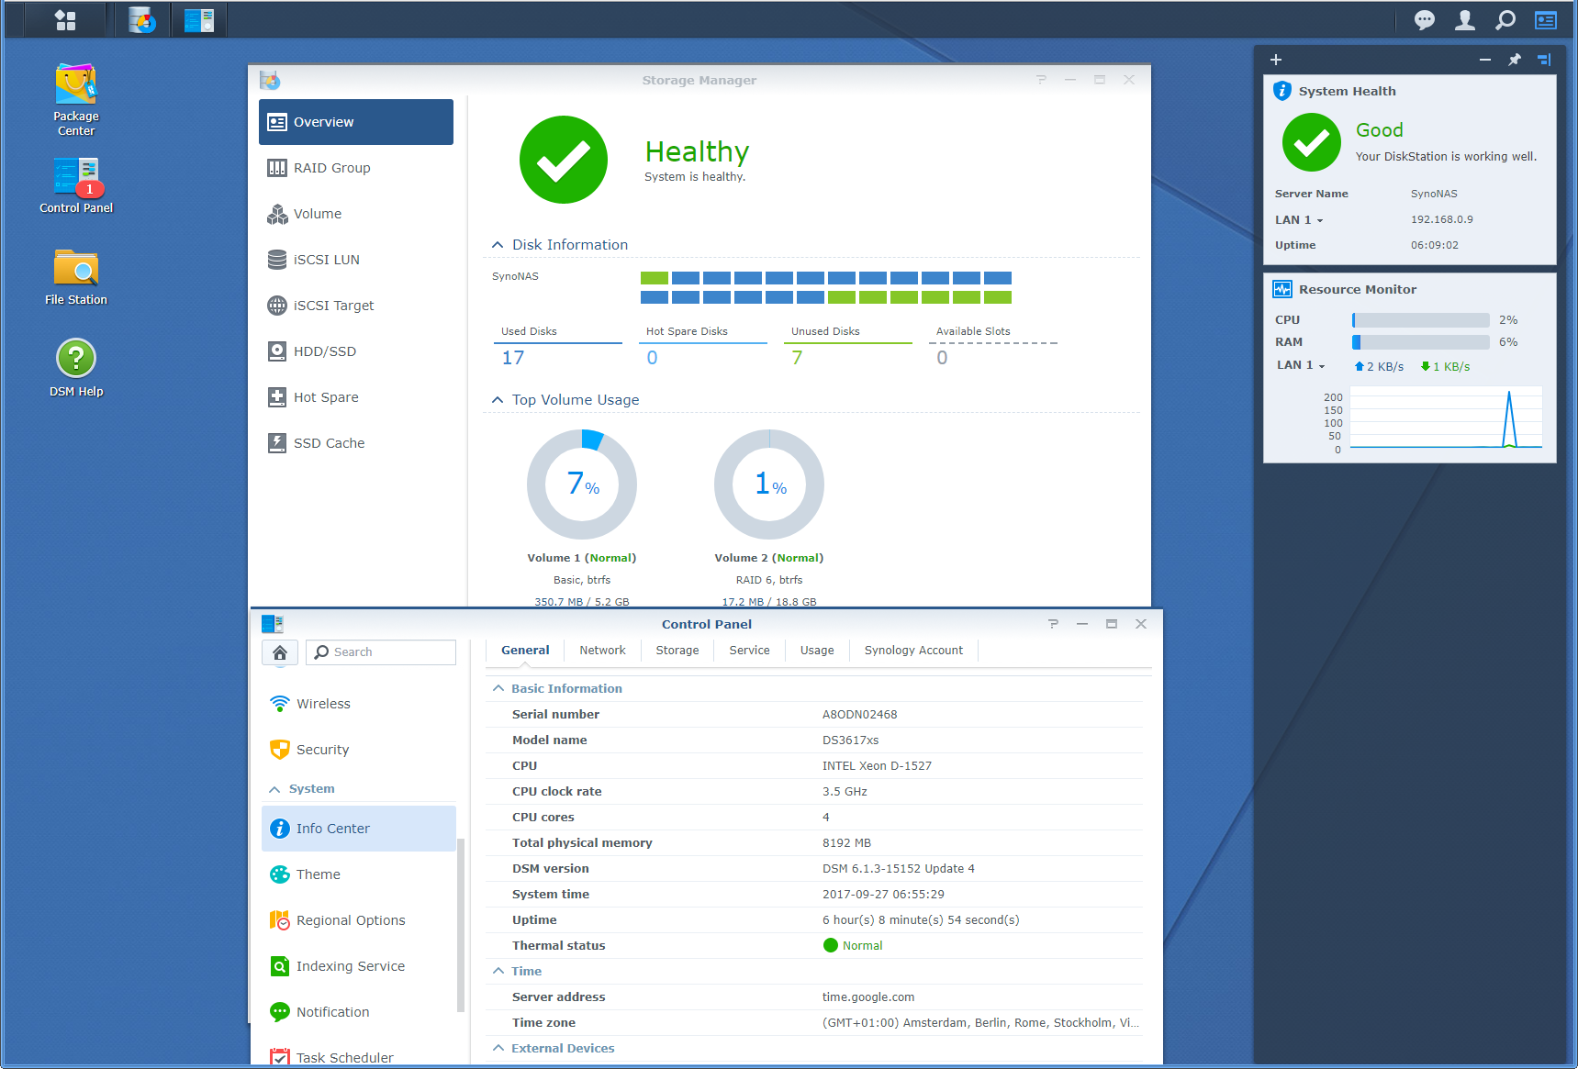This screenshot has width=1578, height=1069.
Task: Open RAID Group in Storage Manager
Action: point(356,168)
